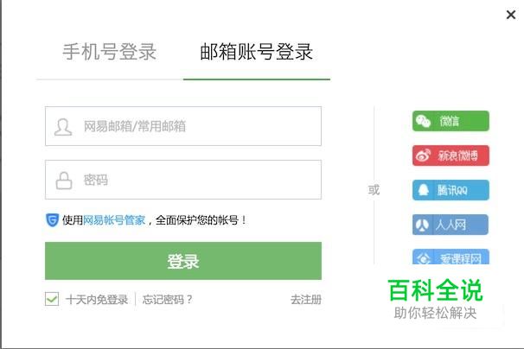Image resolution: width=524 pixels, height=349 pixels.
Task: Focus the 密码 input field
Action: tap(199, 181)
